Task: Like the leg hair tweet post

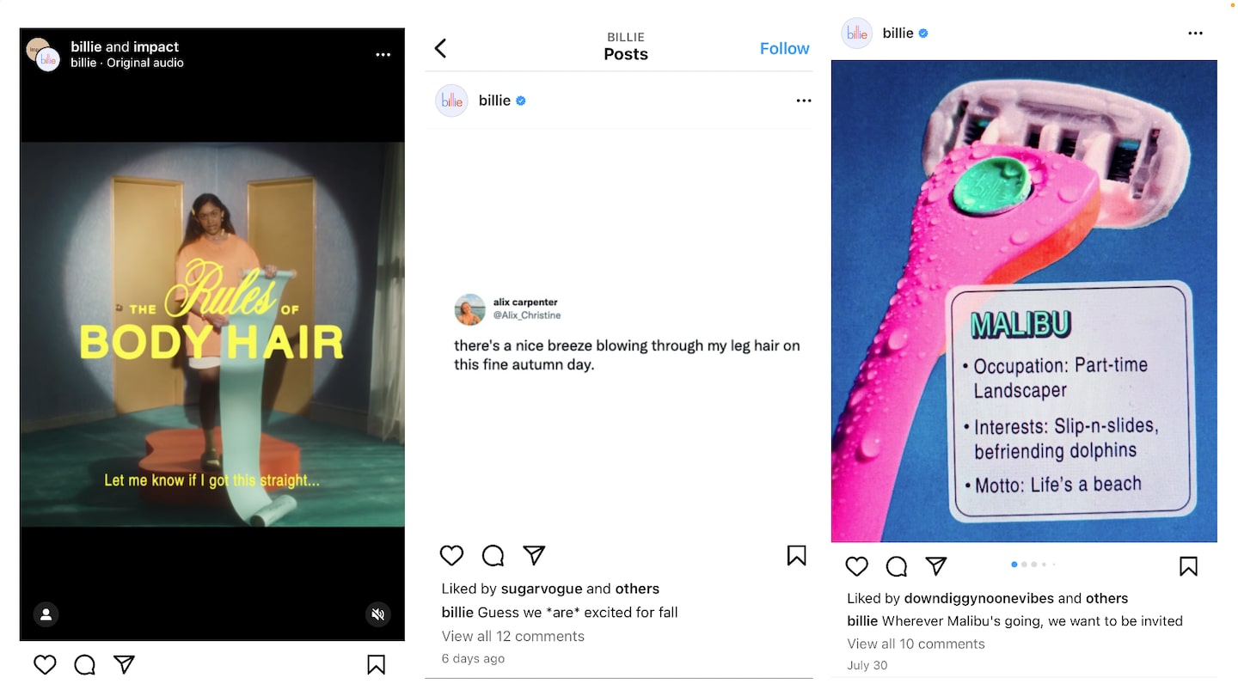Action: coord(451,556)
